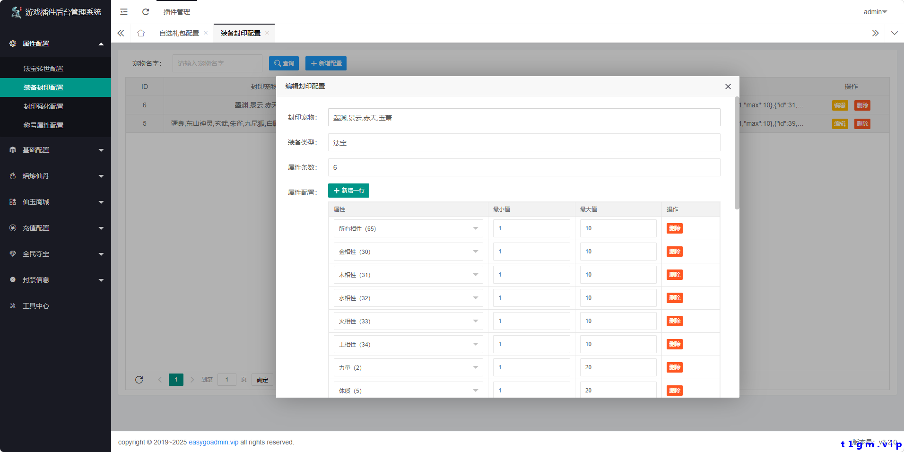Close the 自选礼包配置 tab
Screen dimensions: 904x452
point(206,33)
